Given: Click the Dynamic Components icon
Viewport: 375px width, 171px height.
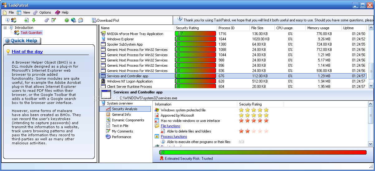Looking at the screenshot, I should tap(108, 120).
